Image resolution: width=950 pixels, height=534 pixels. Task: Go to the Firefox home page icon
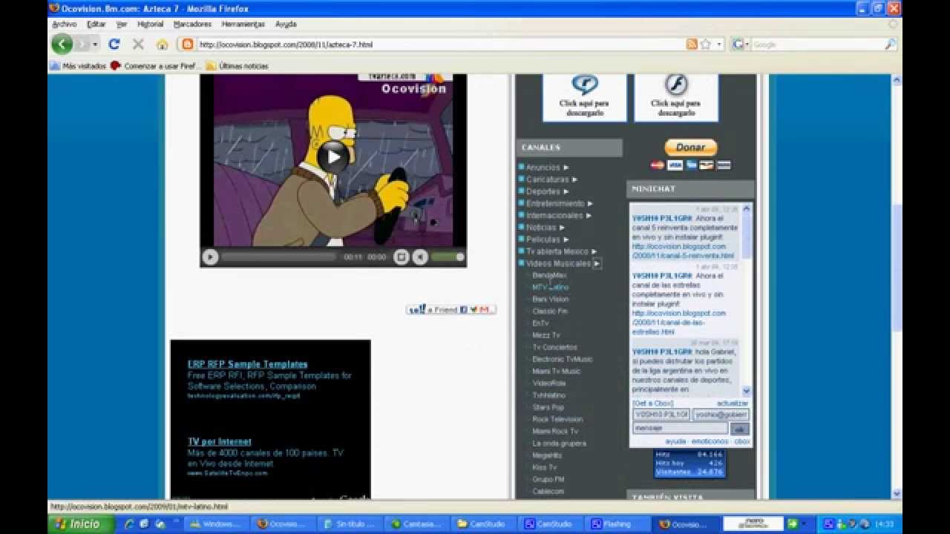click(x=162, y=44)
